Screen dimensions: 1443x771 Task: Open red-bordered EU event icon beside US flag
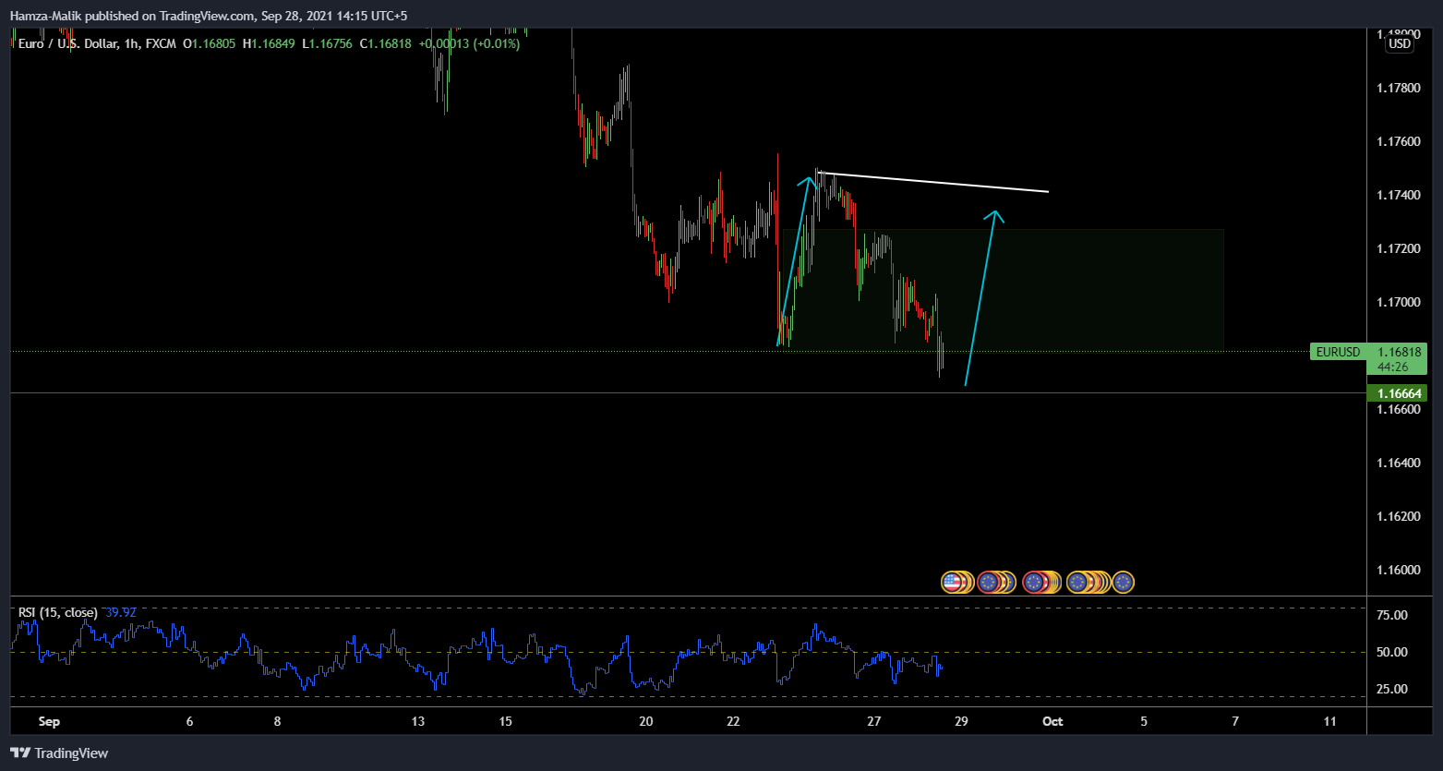[988, 582]
